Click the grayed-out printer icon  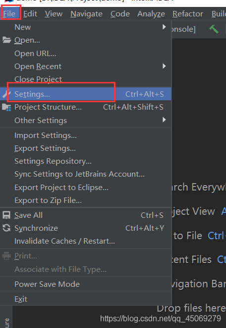(x=6, y=256)
